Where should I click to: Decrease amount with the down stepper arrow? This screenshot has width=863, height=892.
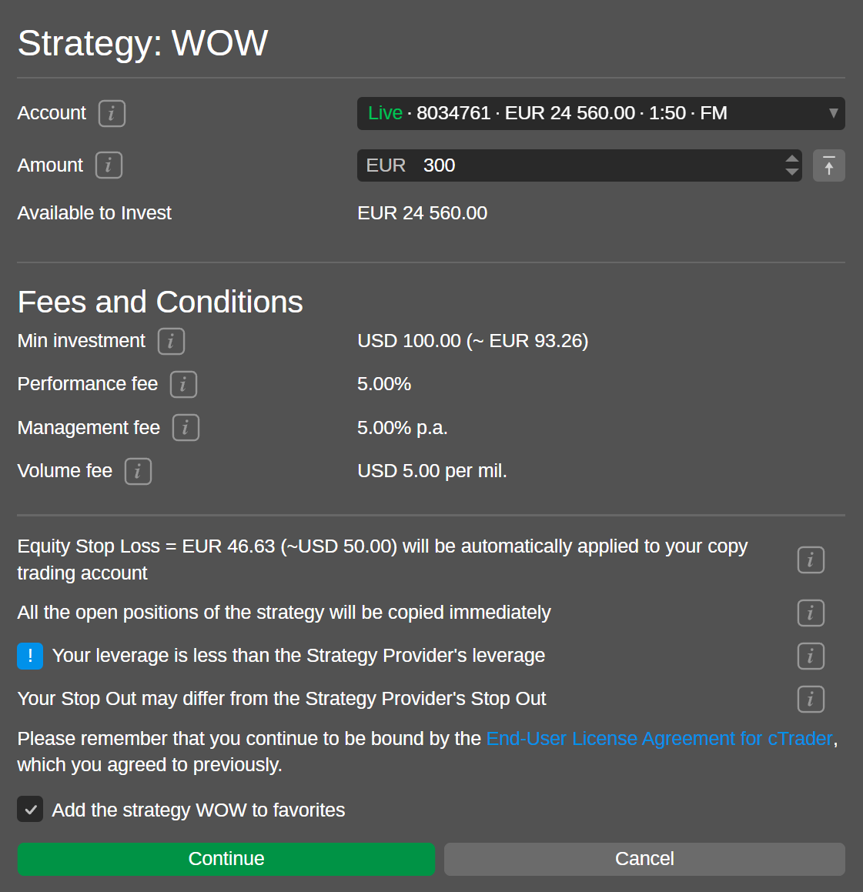click(791, 172)
